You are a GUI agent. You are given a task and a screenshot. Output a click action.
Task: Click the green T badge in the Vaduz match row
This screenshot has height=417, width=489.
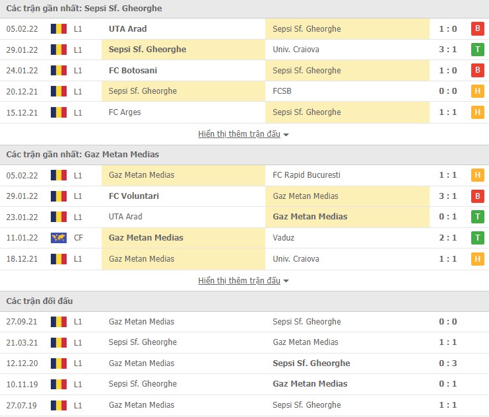click(x=477, y=238)
